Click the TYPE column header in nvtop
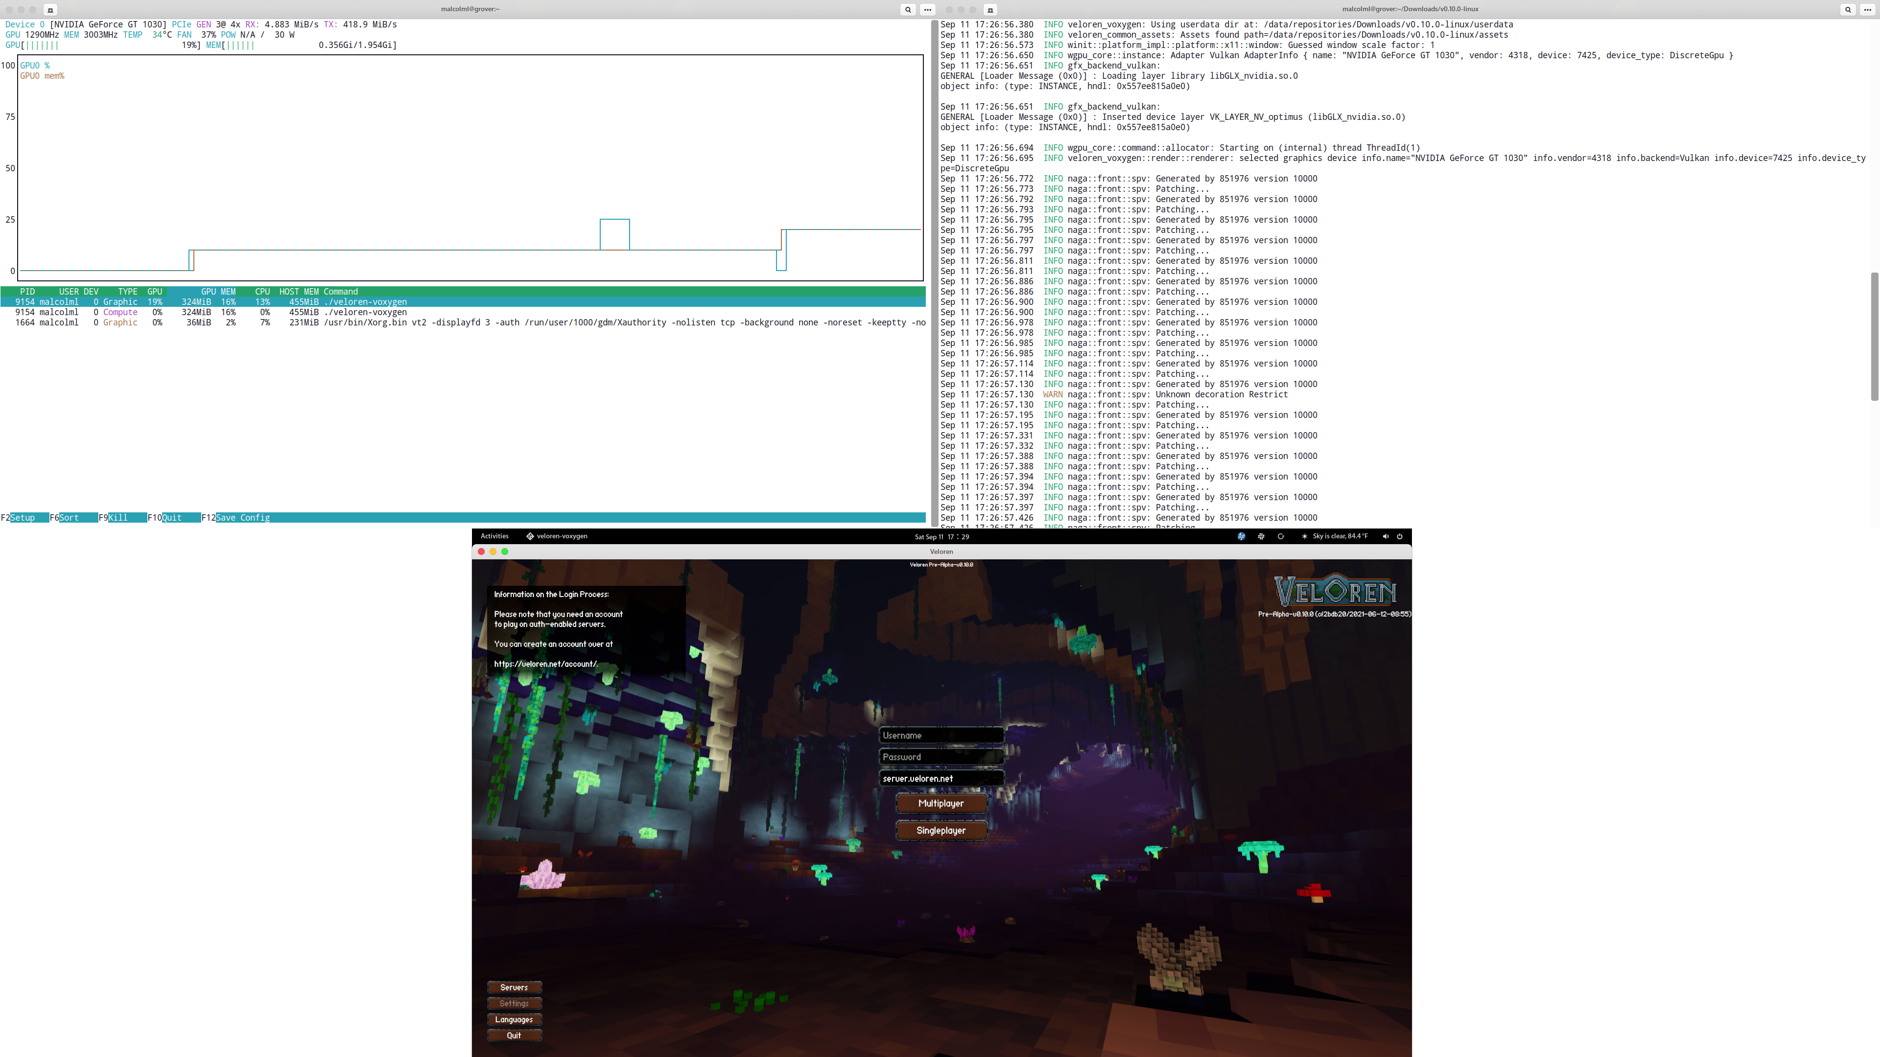The height and width of the screenshot is (1057, 1880). [128, 291]
